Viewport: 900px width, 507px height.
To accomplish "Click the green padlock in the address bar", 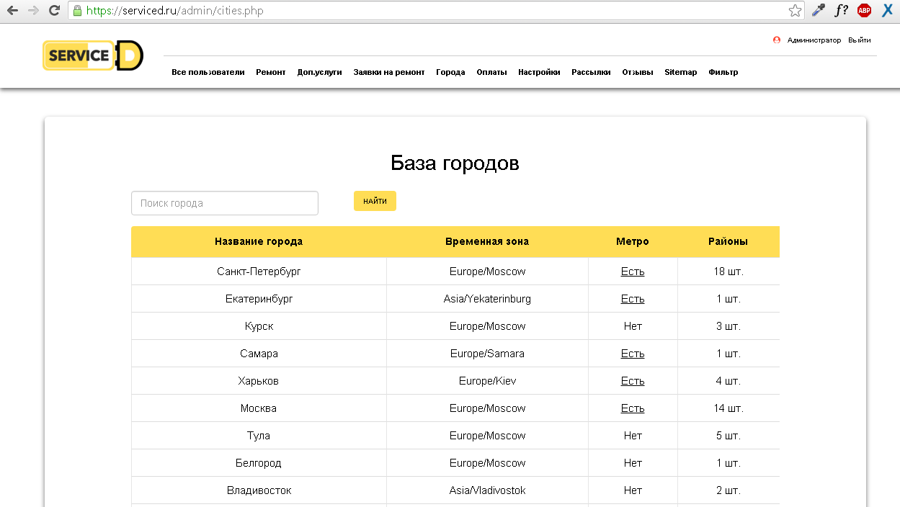I will (78, 11).
